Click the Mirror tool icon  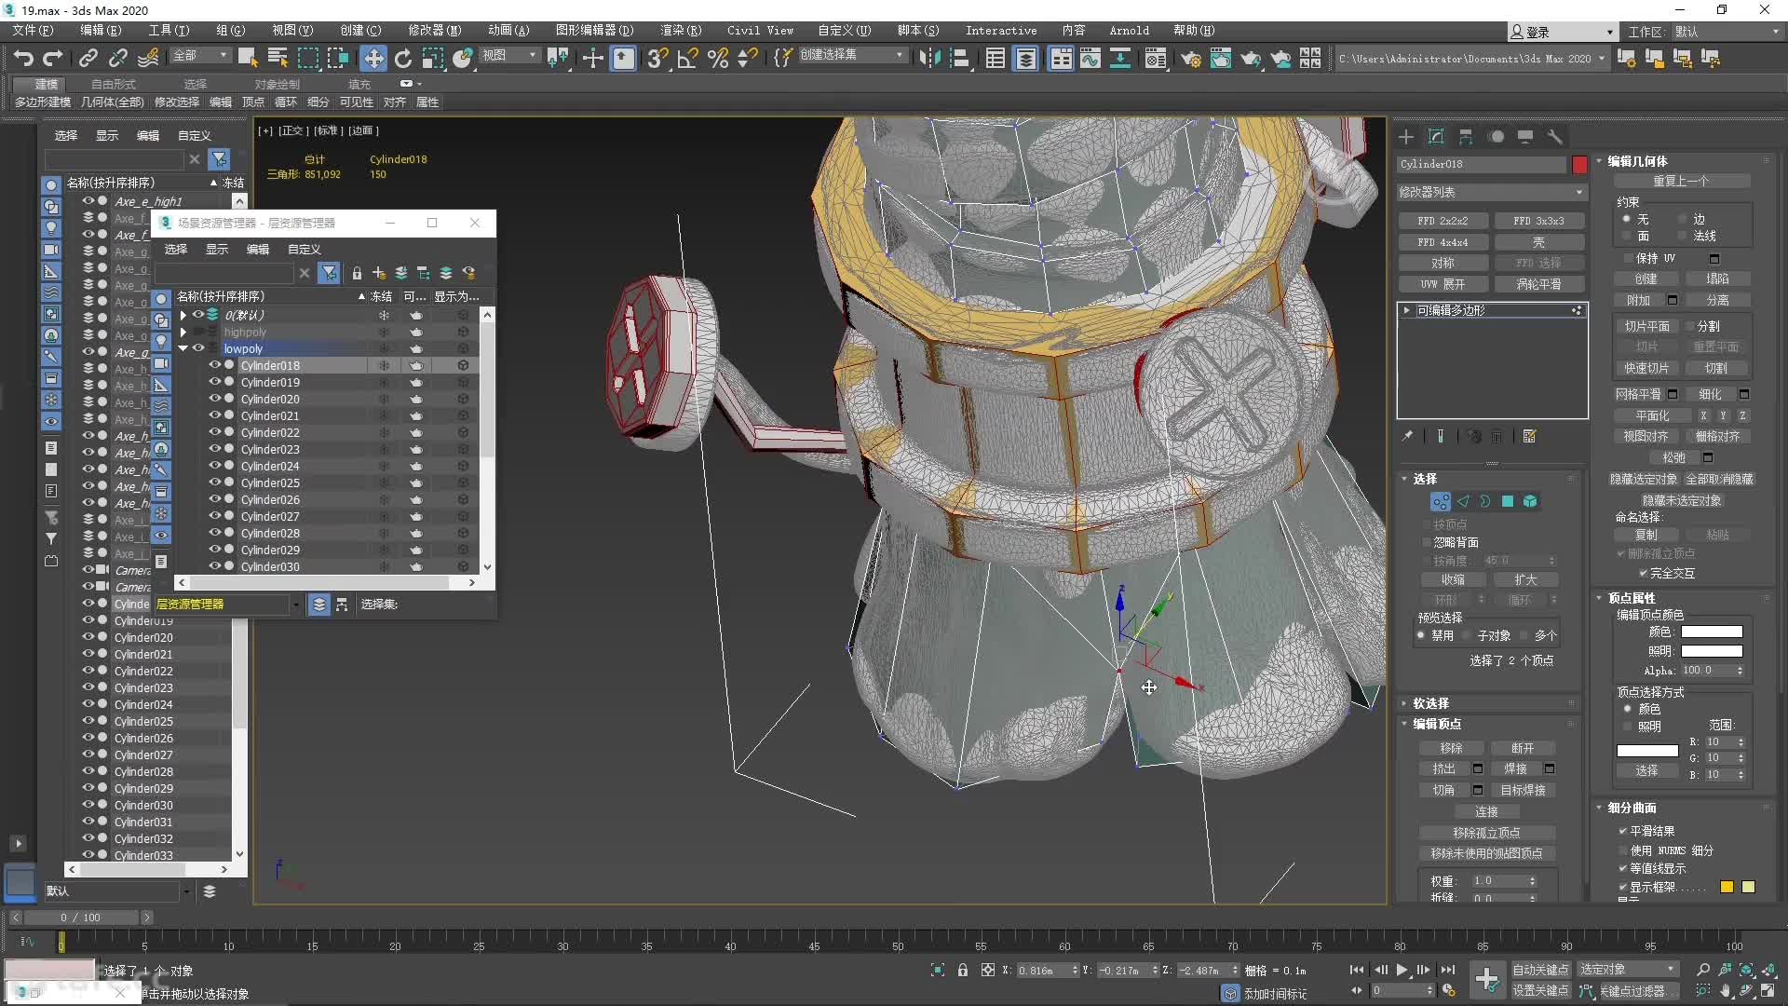pyautogui.click(x=928, y=59)
